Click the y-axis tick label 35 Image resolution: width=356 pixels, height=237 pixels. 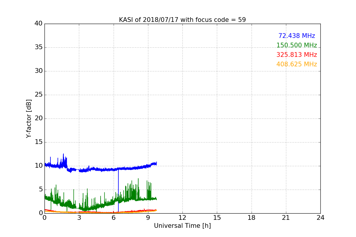tap(39, 47)
